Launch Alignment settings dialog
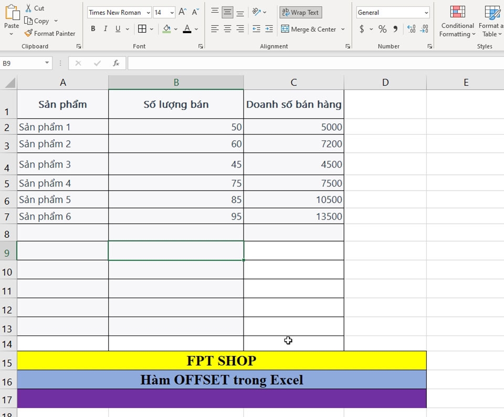This screenshot has height=417, width=504. click(x=348, y=47)
